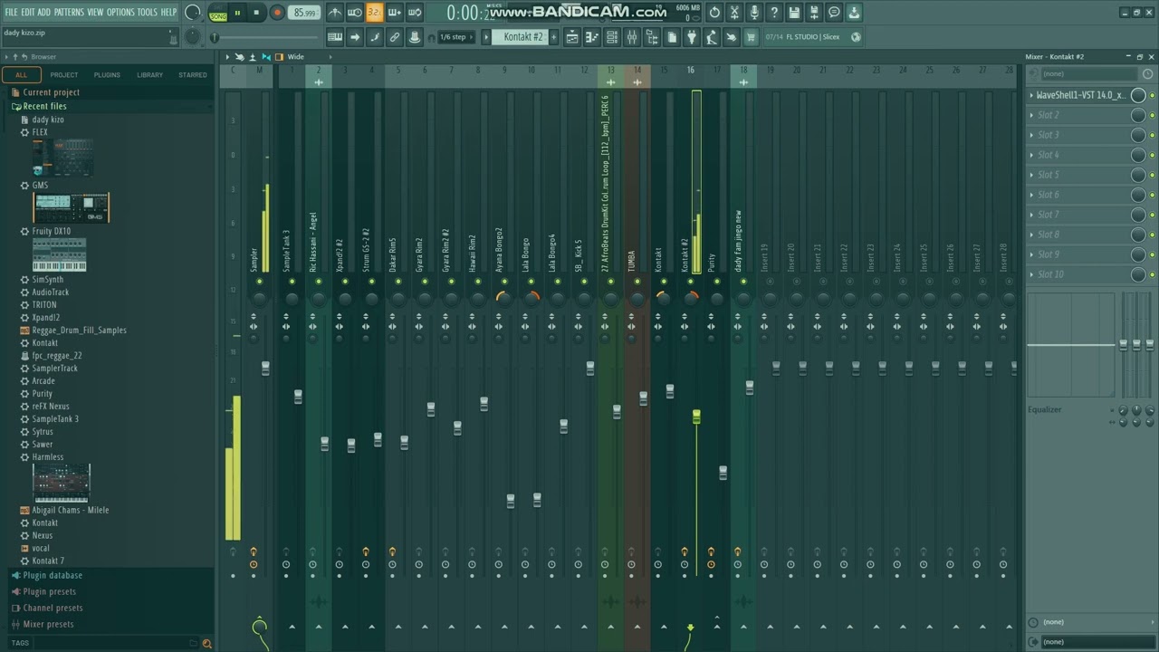The height and width of the screenshot is (652, 1159).
Task: Open the plugin picker plug icon
Action: pos(692,37)
